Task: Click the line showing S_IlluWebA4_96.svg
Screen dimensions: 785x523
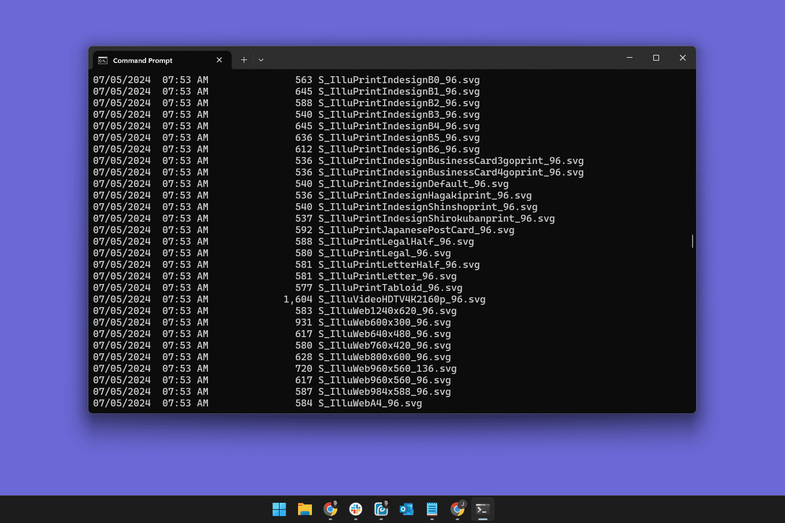Action: [x=370, y=403]
